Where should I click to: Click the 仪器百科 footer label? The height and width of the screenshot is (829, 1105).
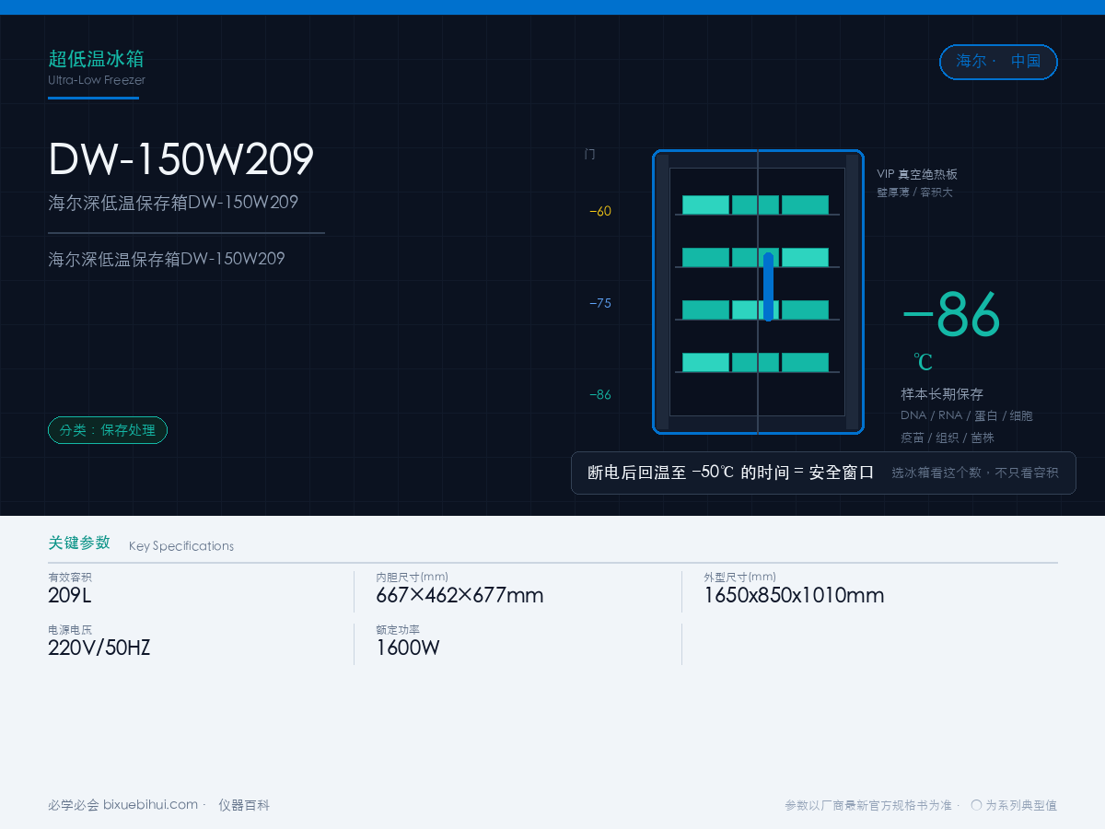pyautogui.click(x=244, y=805)
